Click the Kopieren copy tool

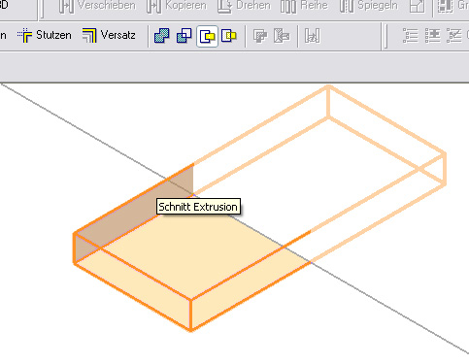coord(177,6)
